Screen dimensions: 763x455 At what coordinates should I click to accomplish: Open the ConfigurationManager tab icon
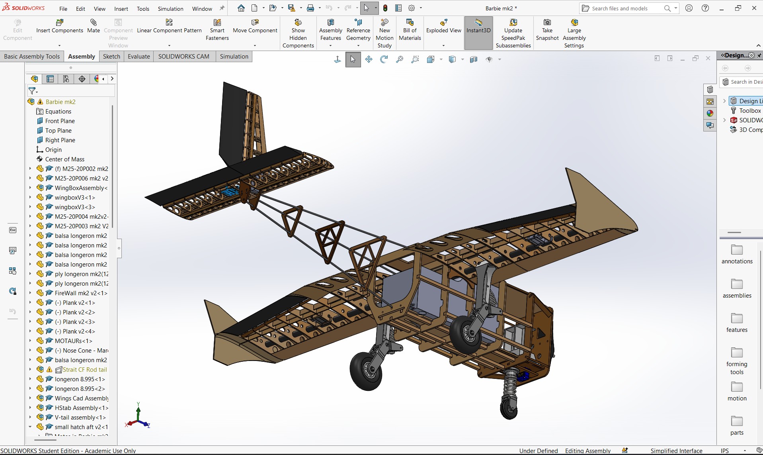pos(66,79)
